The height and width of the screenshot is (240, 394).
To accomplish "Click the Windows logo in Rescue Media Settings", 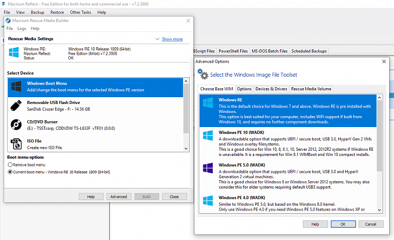I will tap(14, 53).
